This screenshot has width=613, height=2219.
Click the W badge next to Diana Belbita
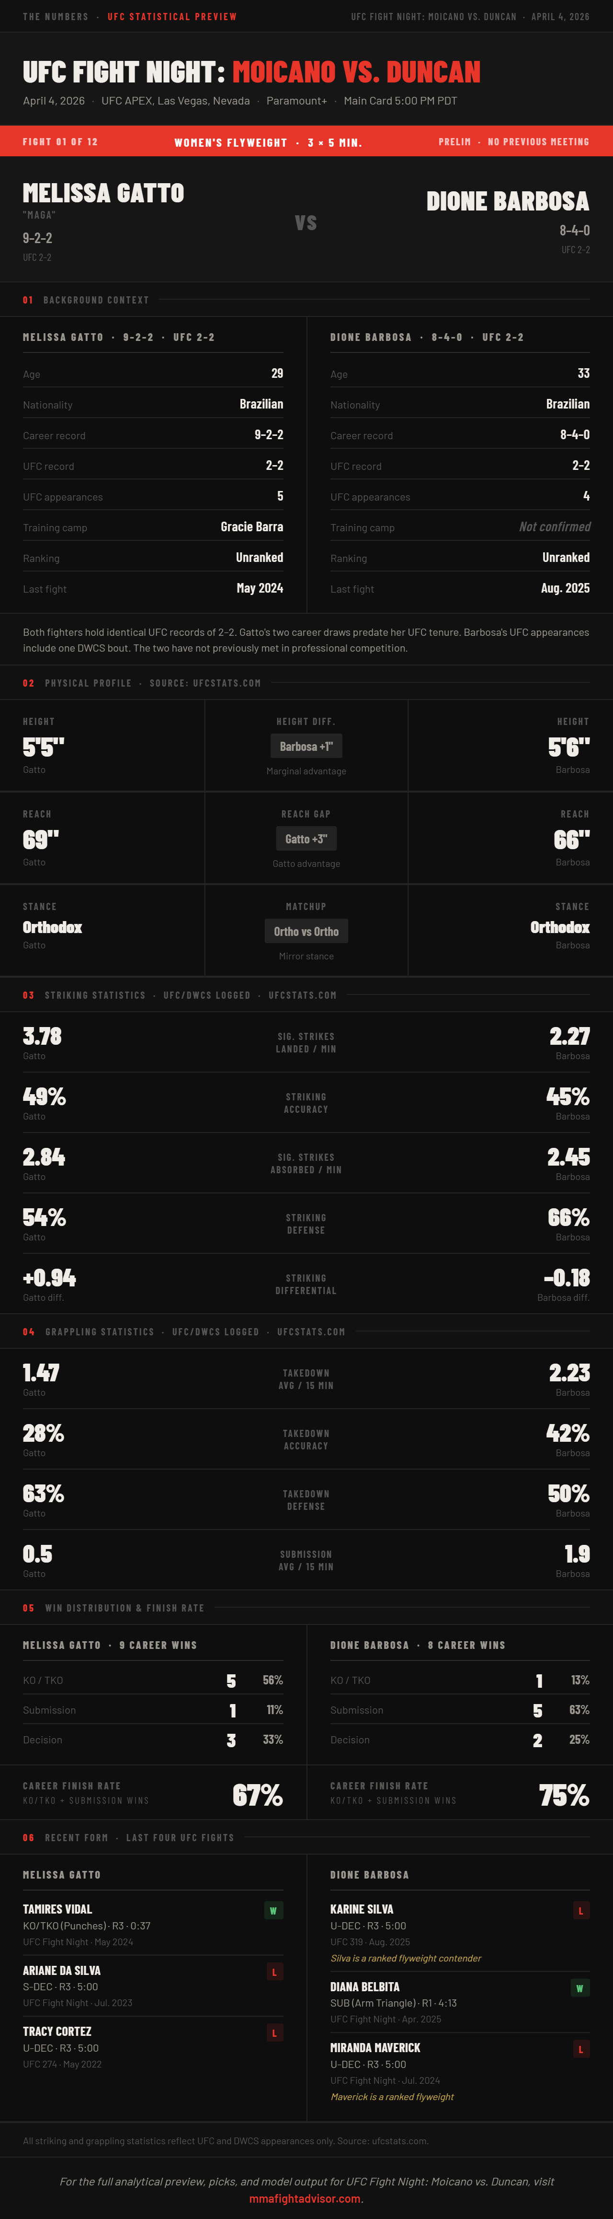[580, 1987]
